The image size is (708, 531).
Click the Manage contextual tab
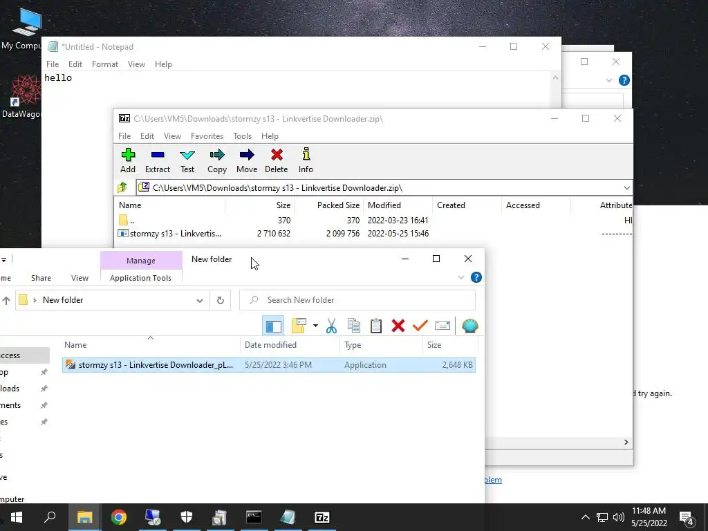click(x=141, y=261)
